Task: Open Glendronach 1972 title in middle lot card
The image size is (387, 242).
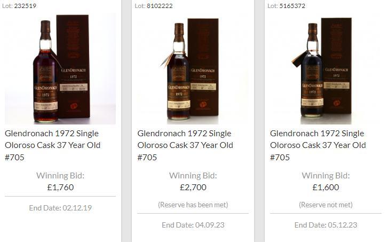Action: click(x=185, y=145)
